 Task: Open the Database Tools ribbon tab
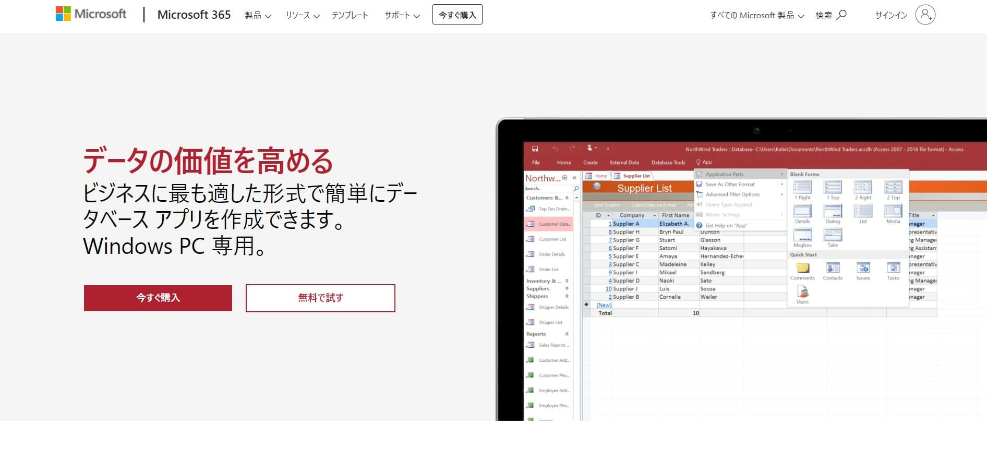pyautogui.click(x=668, y=163)
